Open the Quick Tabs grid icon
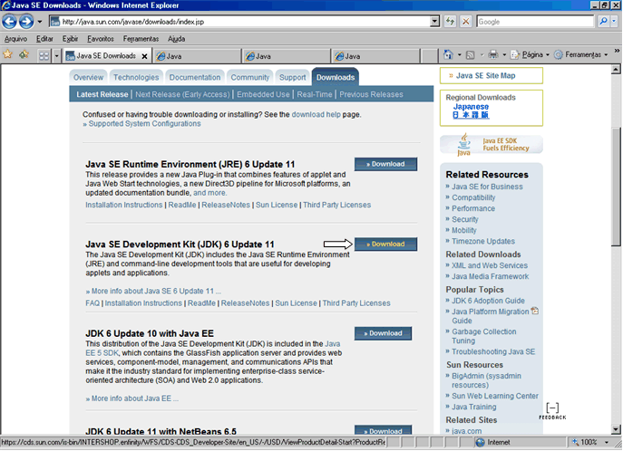Viewport: 623px width, 451px height. (x=44, y=56)
